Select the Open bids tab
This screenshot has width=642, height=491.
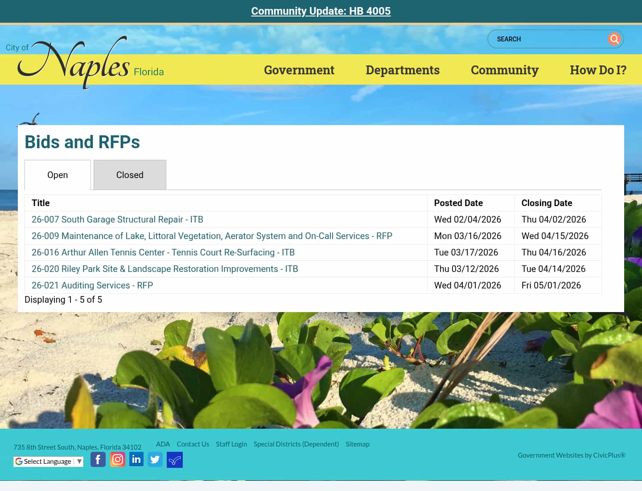(58, 174)
